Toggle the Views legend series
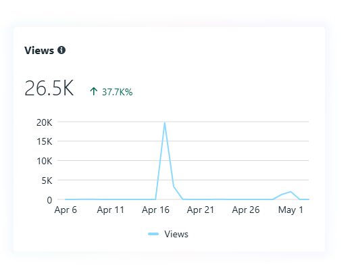The height and width of the screenshot is (265, 352). 168,234
